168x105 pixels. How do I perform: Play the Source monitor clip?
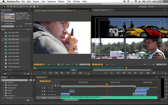(62, 73)
